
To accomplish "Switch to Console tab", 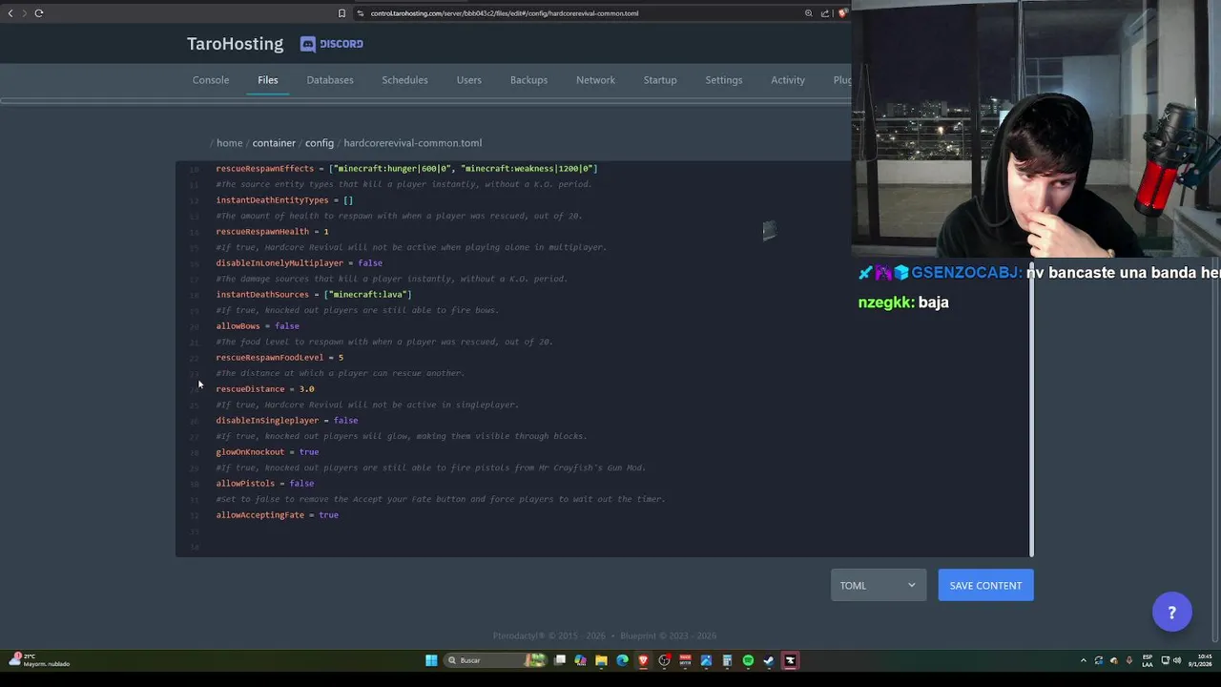I will tap(211, 80).
